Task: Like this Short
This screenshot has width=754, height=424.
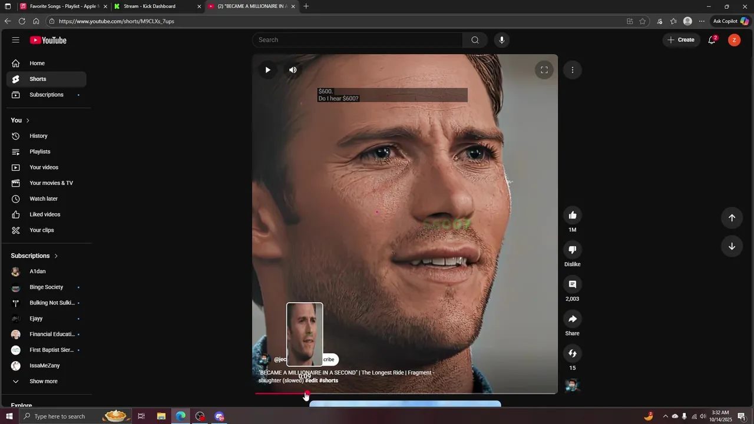Action: pyautogui.click(x=573, y=216)
